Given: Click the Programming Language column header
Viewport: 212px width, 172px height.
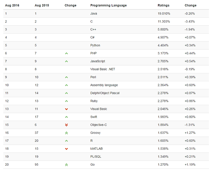Looking at the screenshot, I should point(108,5).
